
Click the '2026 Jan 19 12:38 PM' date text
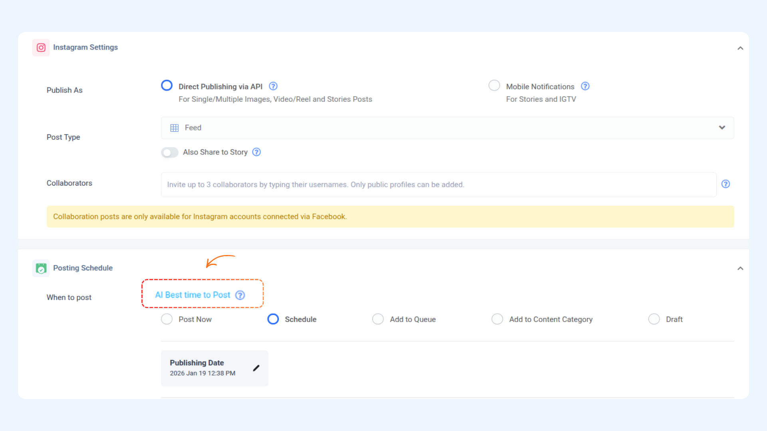pyautogui.click(x=203, y=373)
